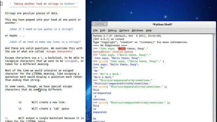
Task: Click 'Strings are peculiar pieces of data.'
Action: (32, 13)
